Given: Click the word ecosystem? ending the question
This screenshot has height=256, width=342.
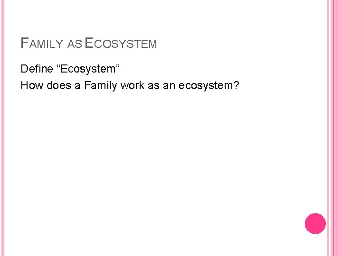Looking at the screenshot, I should [x=209, y=85].
